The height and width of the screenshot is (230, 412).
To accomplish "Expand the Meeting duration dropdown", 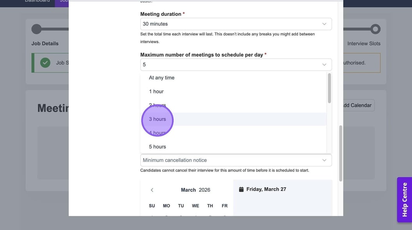I will [236, 24].
